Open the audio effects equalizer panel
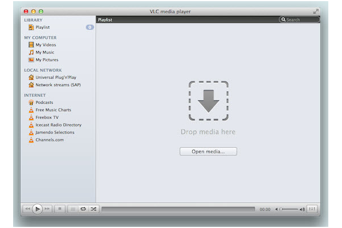The height and width of the screenshot is (228, 342). coord(313,209)
